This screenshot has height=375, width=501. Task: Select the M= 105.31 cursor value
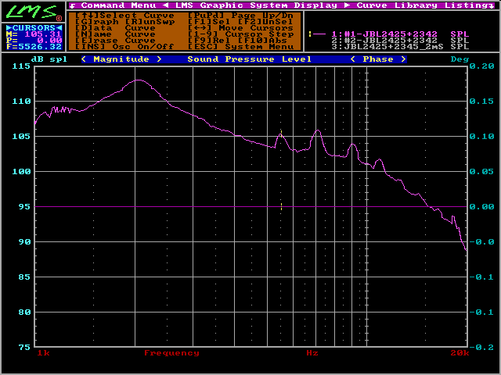click(x=34, y=34)
